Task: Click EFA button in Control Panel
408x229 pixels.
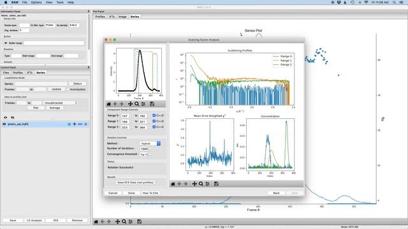Action: [55, 220]
